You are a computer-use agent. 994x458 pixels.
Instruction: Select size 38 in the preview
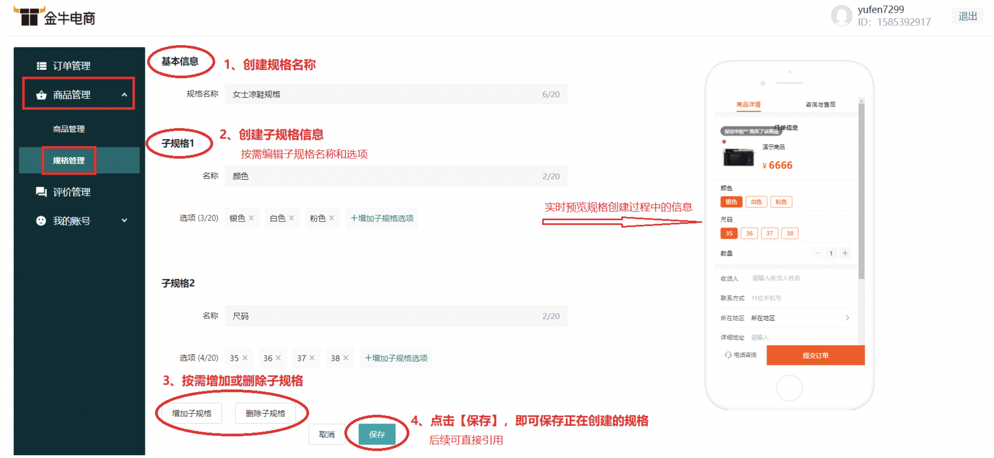click(x=790, y=233)
